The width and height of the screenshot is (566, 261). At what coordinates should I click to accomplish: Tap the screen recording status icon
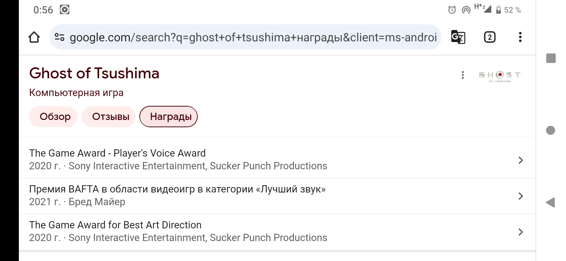[x=65, y=10]
